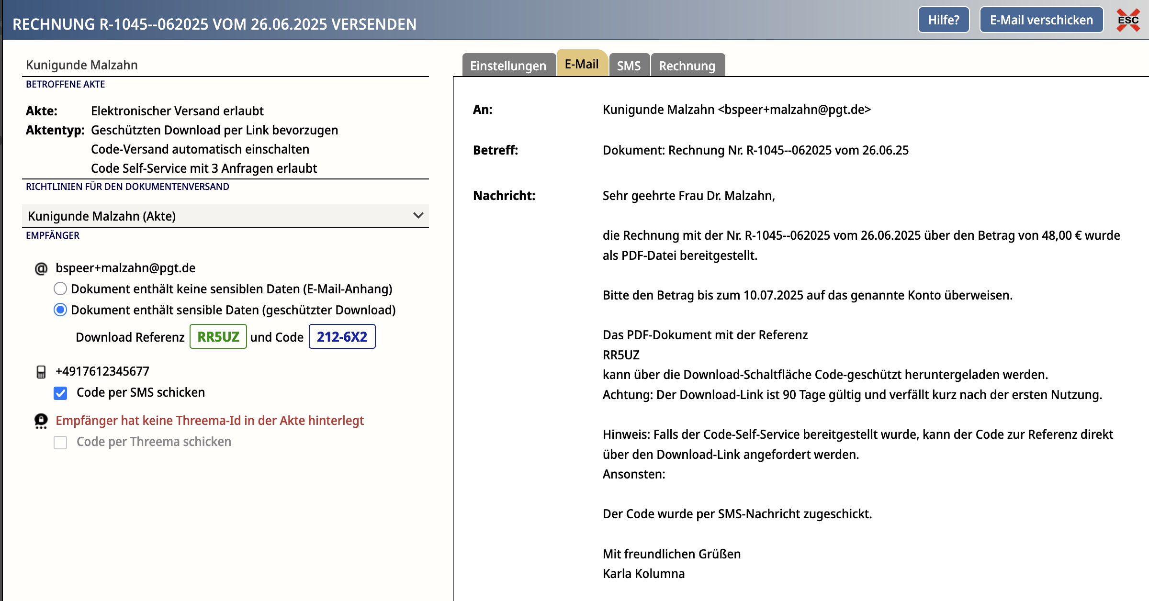Screen dimensions: 1149x601
Task: Click the 'Kunigunde Malzahn' name heading
Action: (82, 65)
